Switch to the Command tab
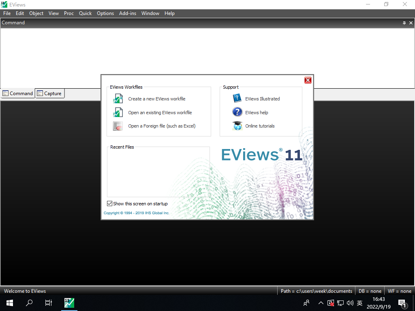415x311 pixels. [18, 94]
